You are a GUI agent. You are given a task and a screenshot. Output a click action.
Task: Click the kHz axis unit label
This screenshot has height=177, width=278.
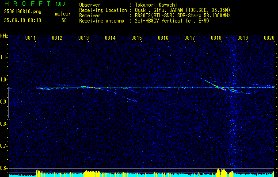click(4, 36)
